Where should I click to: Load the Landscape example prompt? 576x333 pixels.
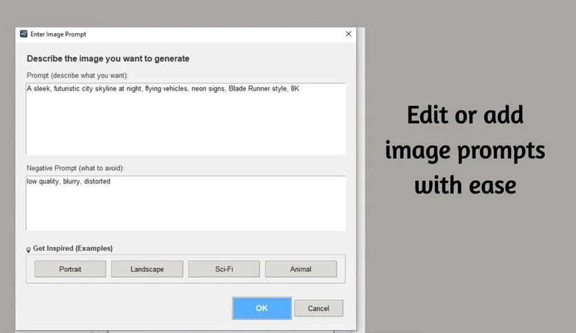pos(147,269)
